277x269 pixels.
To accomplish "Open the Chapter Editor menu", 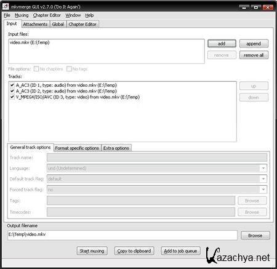I will pos(47,15).
